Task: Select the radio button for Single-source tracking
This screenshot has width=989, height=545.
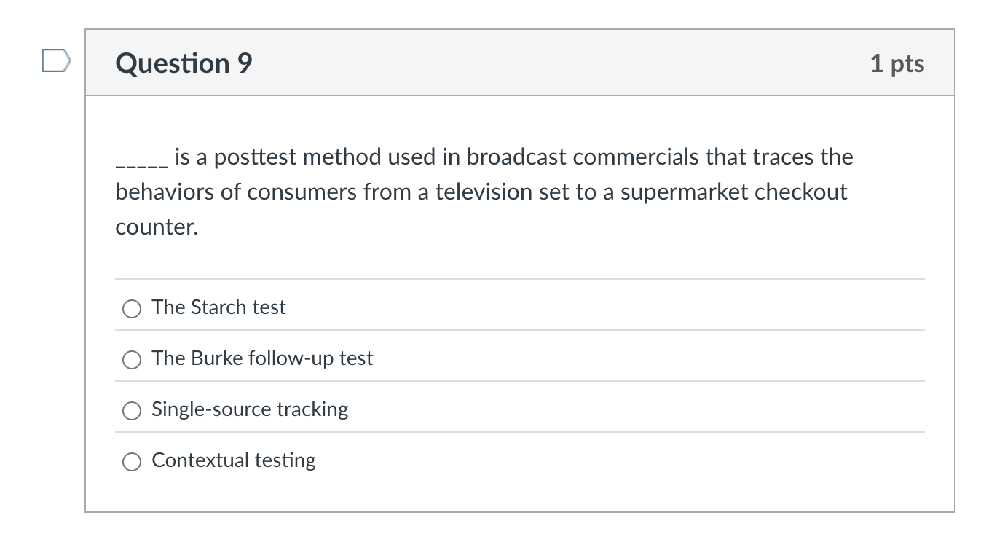Action: point(132,411)
